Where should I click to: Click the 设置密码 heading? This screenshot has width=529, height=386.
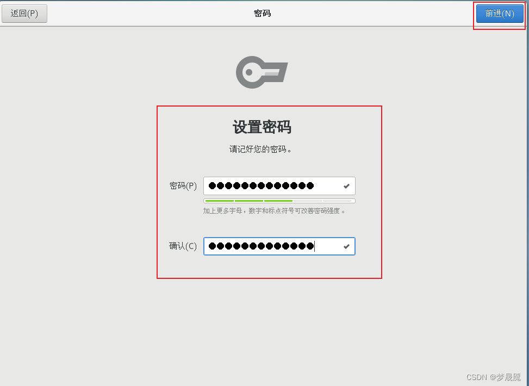coord(262,127)
